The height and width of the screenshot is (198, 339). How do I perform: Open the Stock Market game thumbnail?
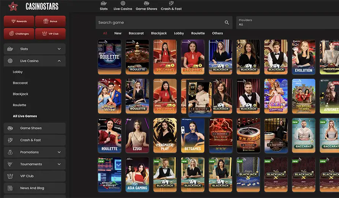[109, 175]
